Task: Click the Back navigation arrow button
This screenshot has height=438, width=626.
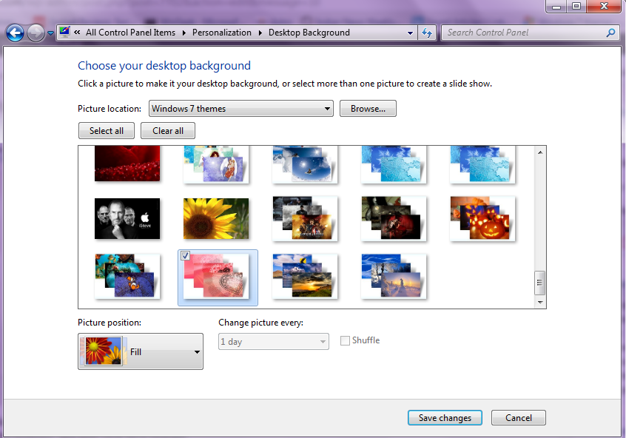Action: (x=16, y=33)
